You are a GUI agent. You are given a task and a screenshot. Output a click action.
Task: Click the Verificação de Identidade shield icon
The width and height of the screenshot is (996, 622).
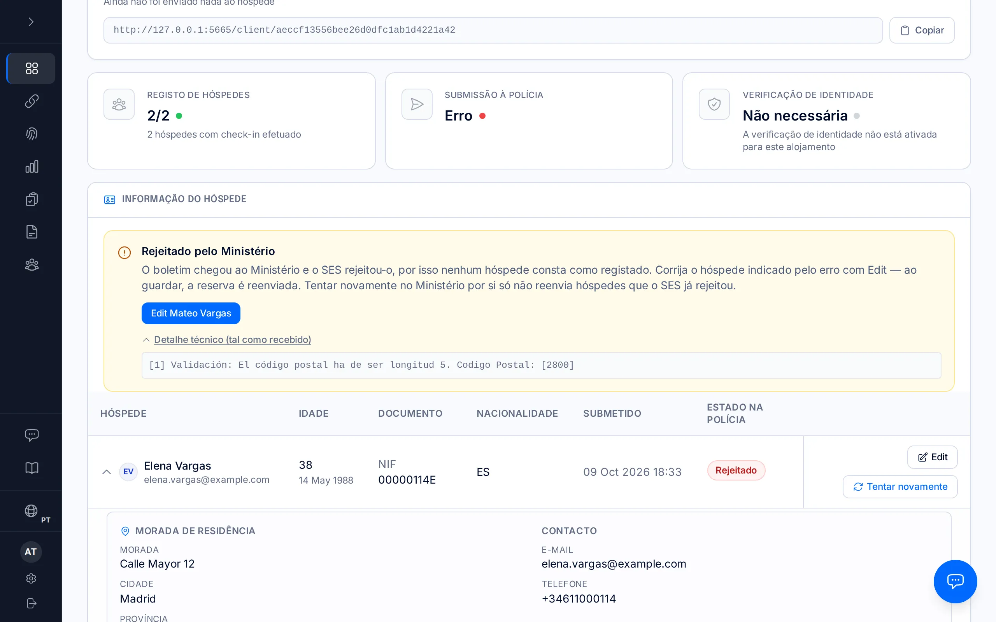click(x=714, y=104)
